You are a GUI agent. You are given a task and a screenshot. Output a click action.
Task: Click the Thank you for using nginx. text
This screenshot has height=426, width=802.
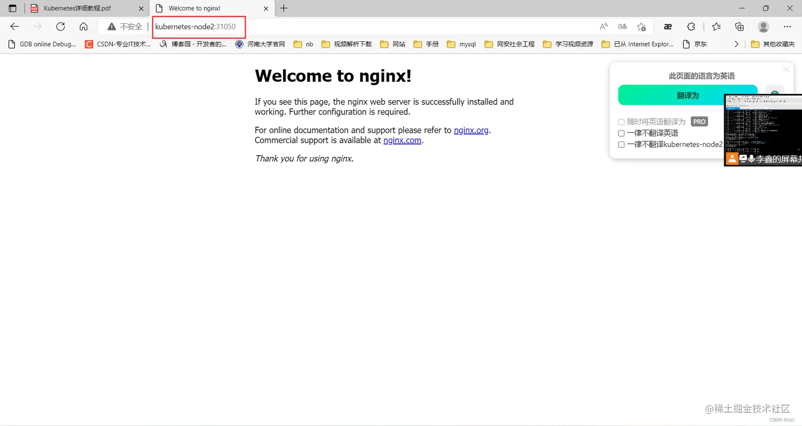[x=304, y=158]
